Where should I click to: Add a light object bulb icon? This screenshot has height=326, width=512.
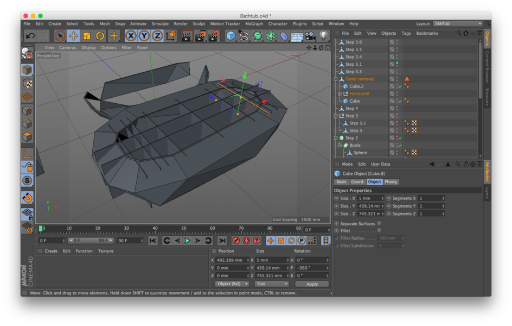323,36
